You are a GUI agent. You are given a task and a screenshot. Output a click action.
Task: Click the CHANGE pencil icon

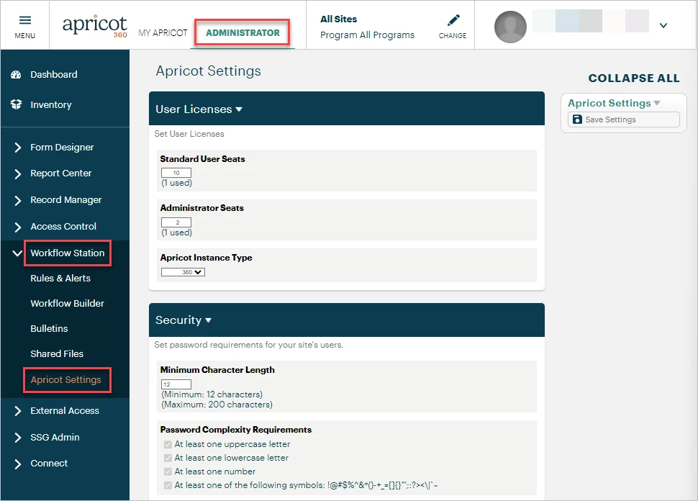[x=453, y=20]
